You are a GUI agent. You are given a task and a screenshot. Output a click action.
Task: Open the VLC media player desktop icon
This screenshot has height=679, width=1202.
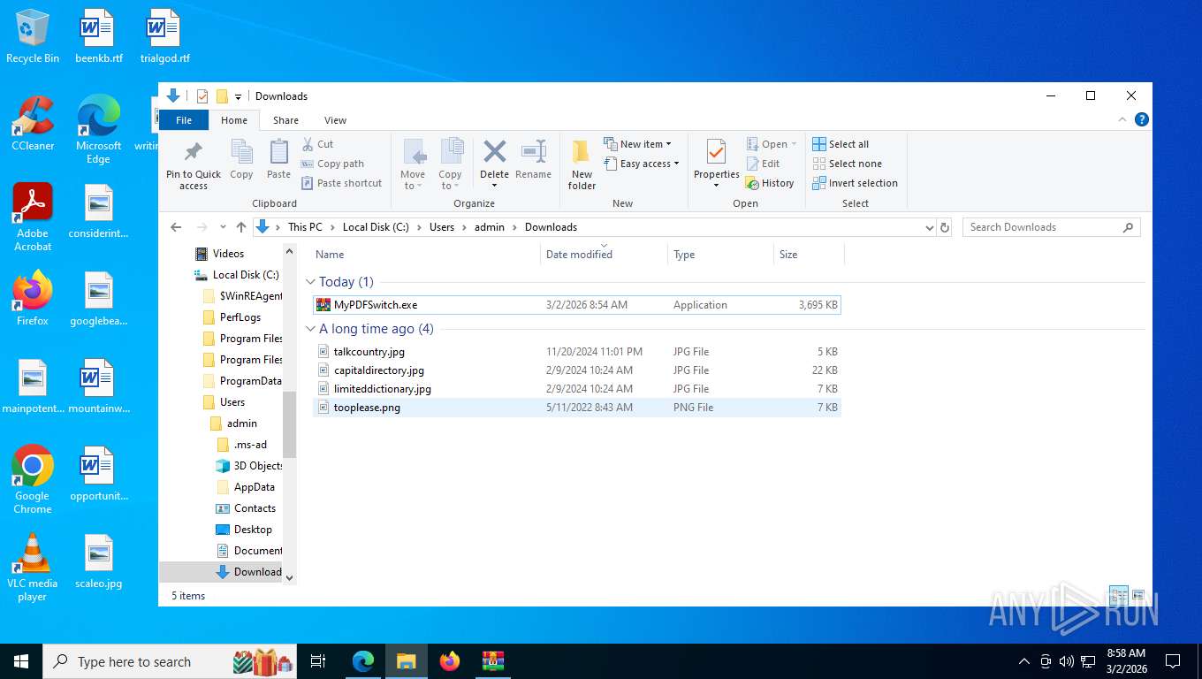(x=33, y=567)
